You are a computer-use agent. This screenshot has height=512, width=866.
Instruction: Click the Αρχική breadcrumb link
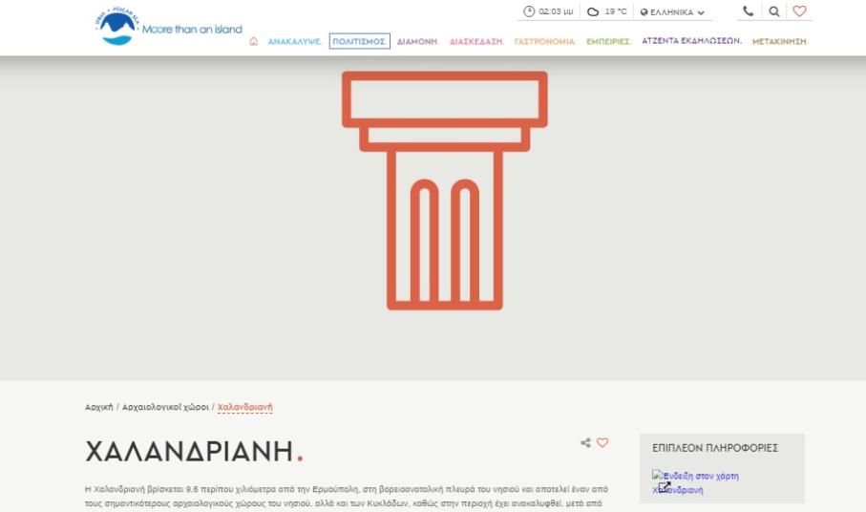pyautogui.click(x=98, y=407)
